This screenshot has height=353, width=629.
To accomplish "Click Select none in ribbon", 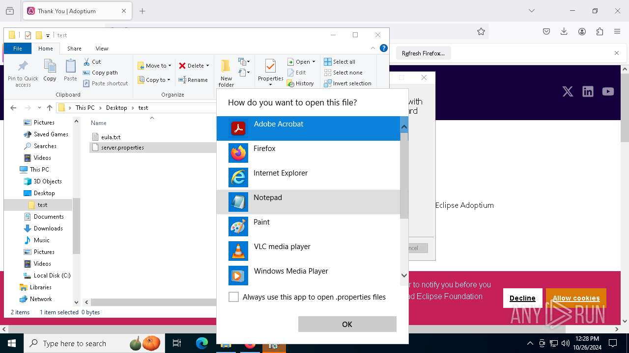I will pyautogui.click(x=343, y=73).
